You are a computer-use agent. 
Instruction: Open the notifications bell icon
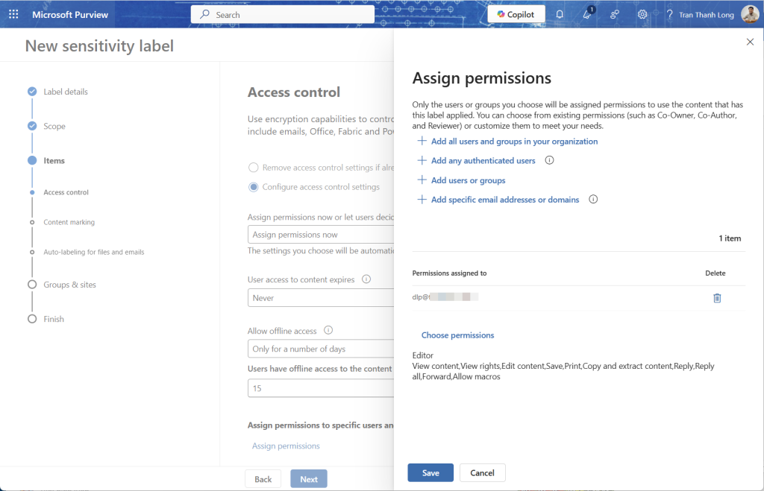point(560,14)
